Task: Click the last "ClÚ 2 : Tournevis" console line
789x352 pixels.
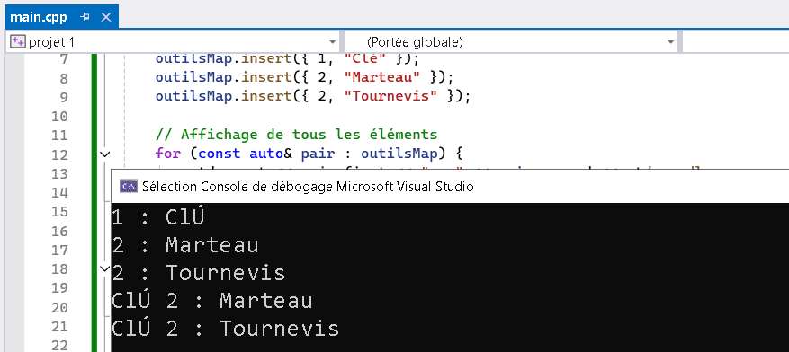Action: coord(226,329)
